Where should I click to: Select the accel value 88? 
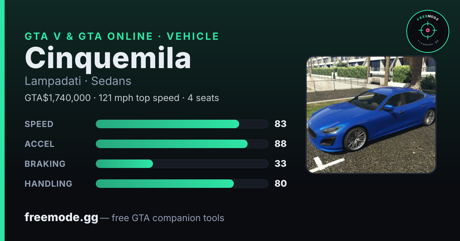[x=281, y=144]
